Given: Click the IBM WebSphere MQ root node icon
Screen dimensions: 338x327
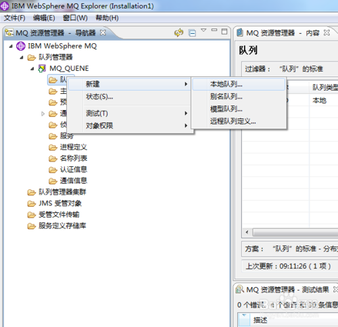Looking at the screenshot, I should (x=21, y=46).
